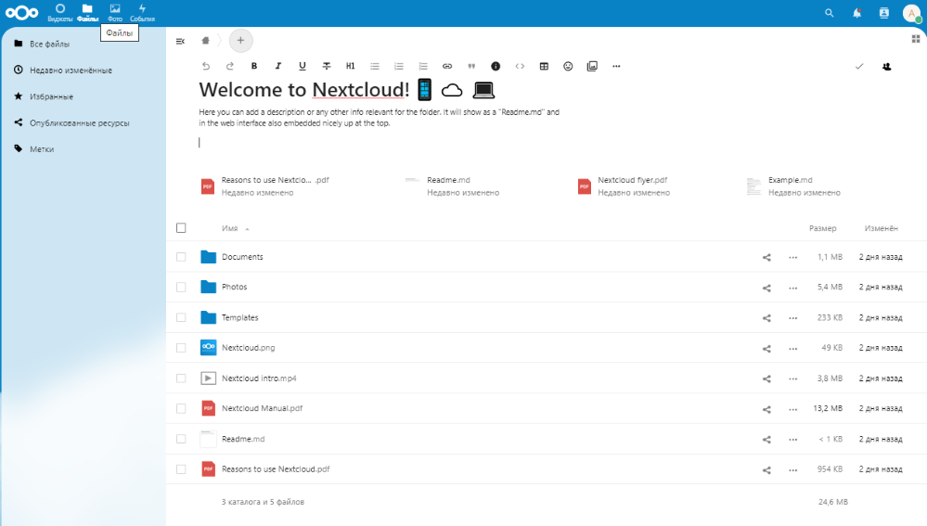Select the Readme.md checkbox
This screenshot has width=927, height=526.
click(x=181, y=439)
